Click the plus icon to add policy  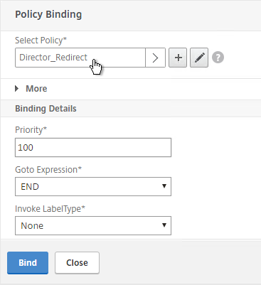(178, 58)
